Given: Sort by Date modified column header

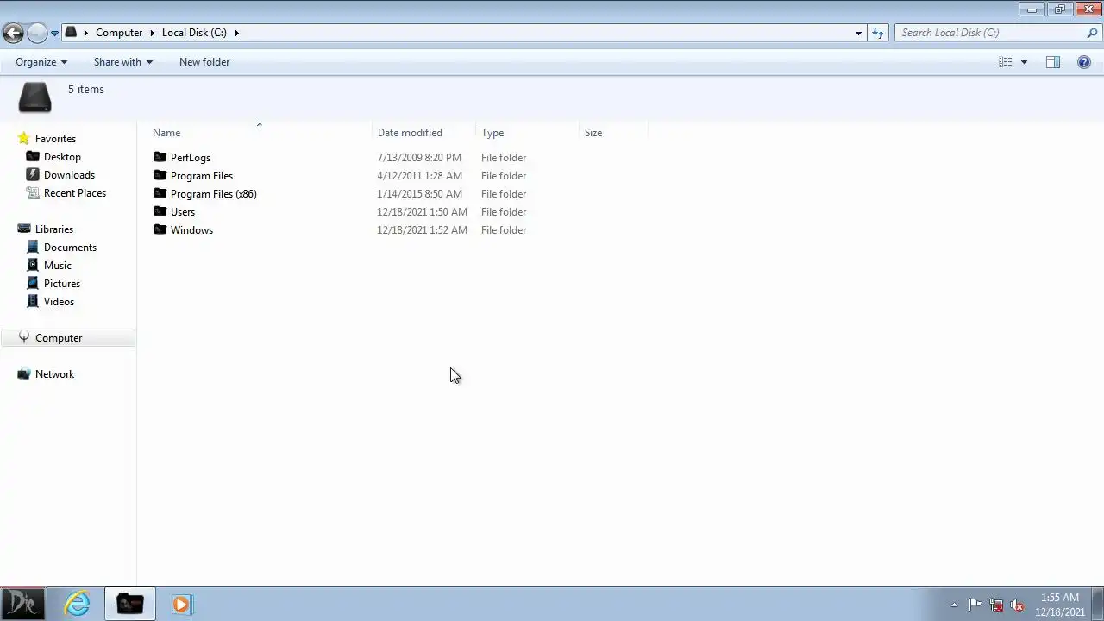Looking at the screenshot, I should (410, 133).
